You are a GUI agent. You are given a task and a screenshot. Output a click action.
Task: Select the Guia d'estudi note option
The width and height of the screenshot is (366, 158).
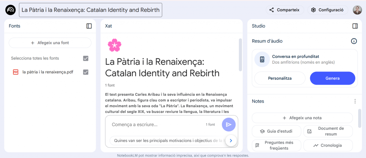276,131
